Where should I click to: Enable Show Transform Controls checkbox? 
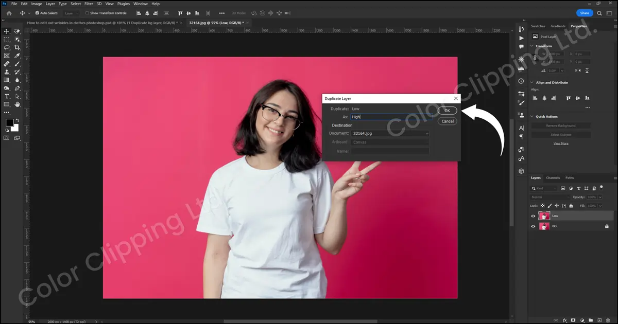(x=87, y=13)
